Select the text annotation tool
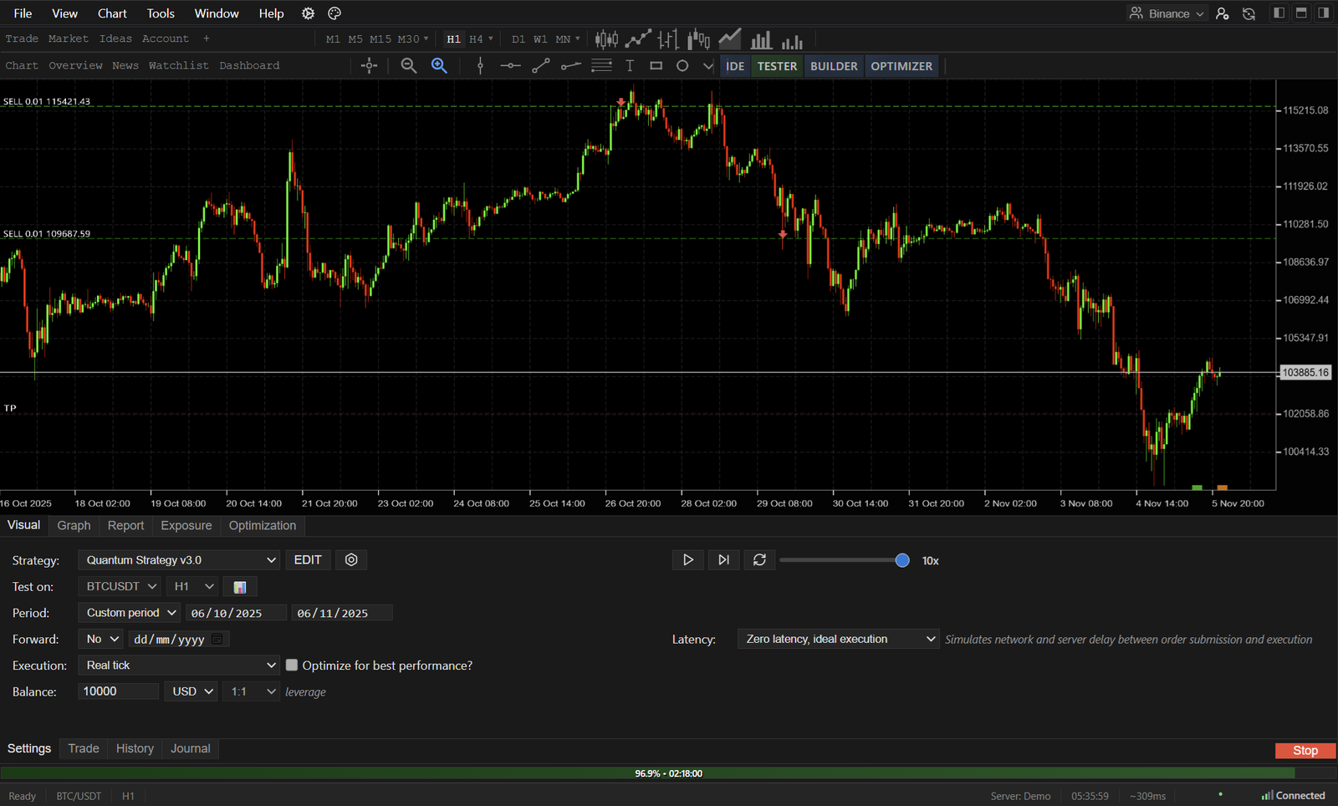Screen dimensions: 1338x806 [x=630, y=65]
